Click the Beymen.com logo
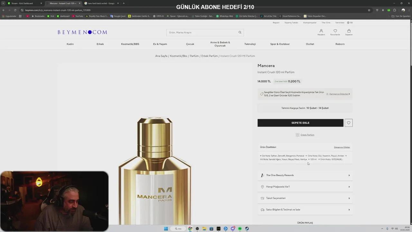Screen dimensions: 412x232 pyautogui.click(x=82, y=32)
